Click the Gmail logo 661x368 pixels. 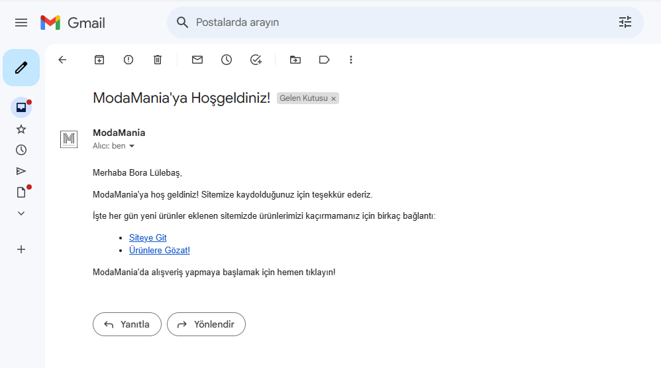72,23
